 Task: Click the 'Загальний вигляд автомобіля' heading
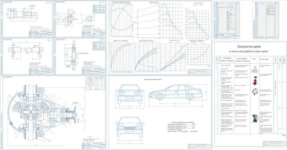tap(153, 80)
